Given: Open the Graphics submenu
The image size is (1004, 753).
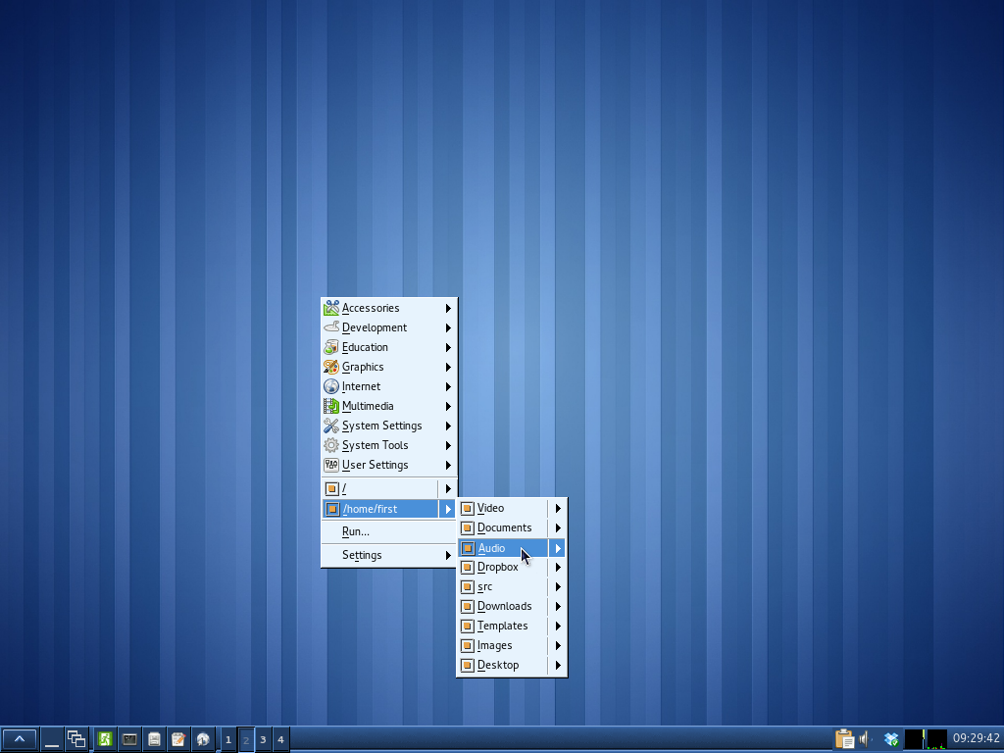Looking at the screenshot, I should [x=388, y=367].
